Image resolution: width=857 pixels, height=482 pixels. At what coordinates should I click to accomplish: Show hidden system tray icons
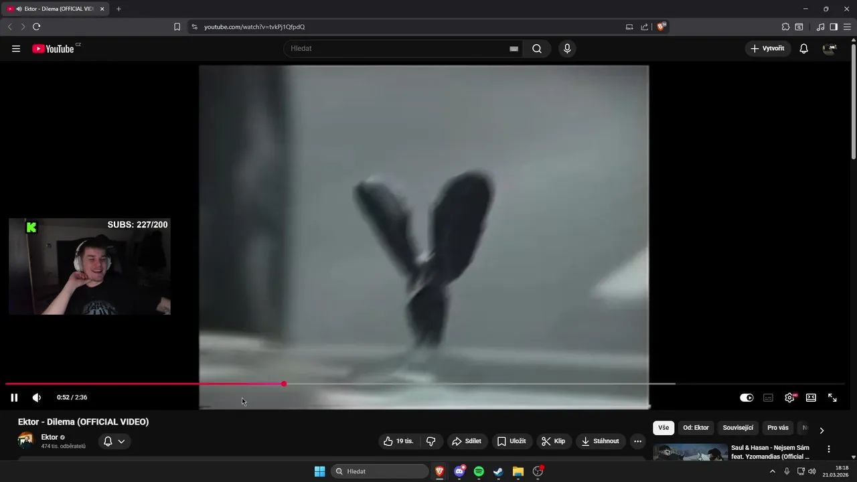pos(772,471)
